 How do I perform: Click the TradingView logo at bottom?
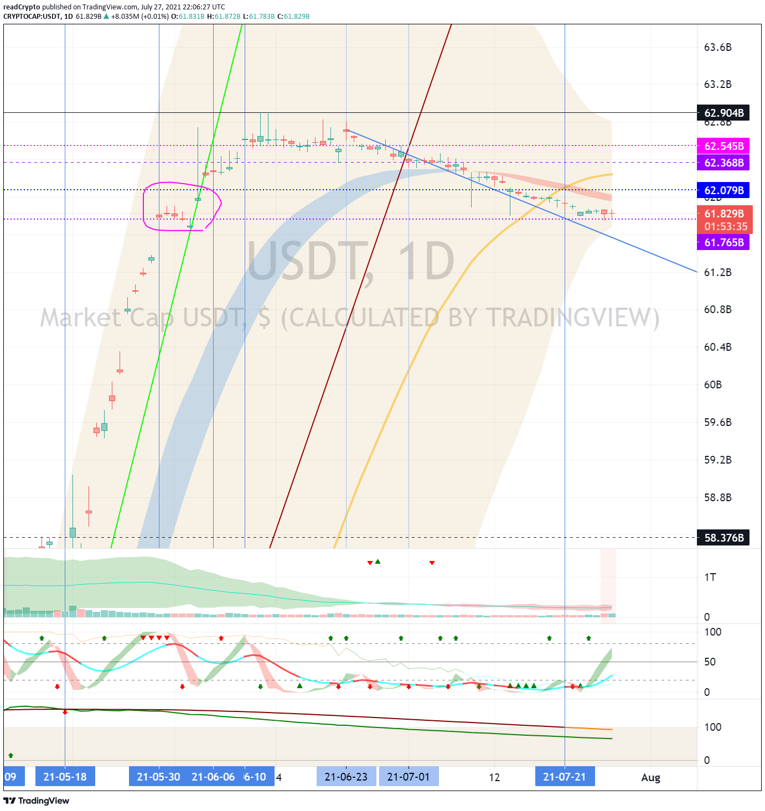pos(37,800)
